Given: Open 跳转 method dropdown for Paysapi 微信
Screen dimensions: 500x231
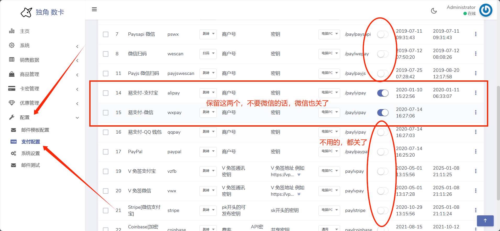Looking at the screenshot, I should tap(208, 34).
